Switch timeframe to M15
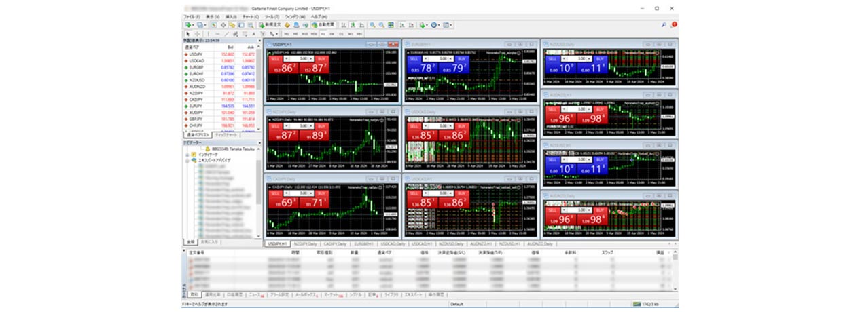Viewport: 860px width, 312px height. coord(304,33)
